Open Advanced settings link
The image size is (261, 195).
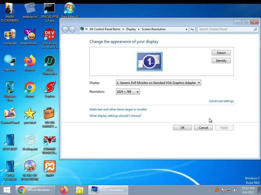tap(221, 101)
